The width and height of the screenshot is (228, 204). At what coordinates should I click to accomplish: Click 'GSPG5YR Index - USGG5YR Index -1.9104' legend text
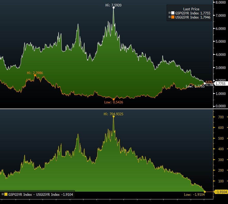[x=41, y=194]
